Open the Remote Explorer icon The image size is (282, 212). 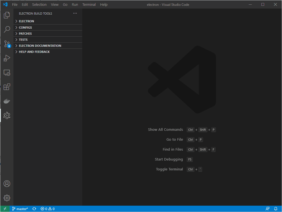point(7,73)
